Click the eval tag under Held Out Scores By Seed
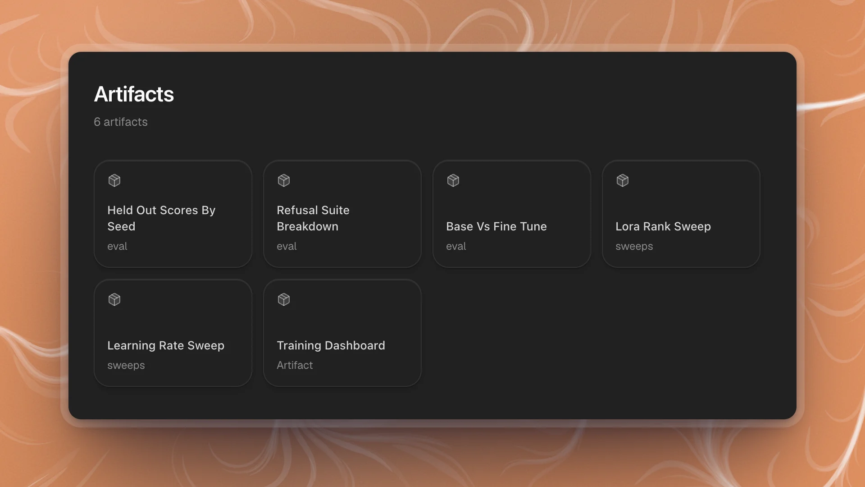Image resolution: width=865 pixels, height=487 pixels. click(117, 246)
